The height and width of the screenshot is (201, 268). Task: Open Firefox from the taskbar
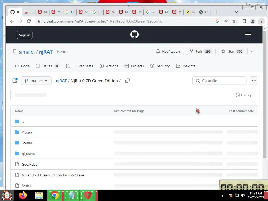point(23,195)
